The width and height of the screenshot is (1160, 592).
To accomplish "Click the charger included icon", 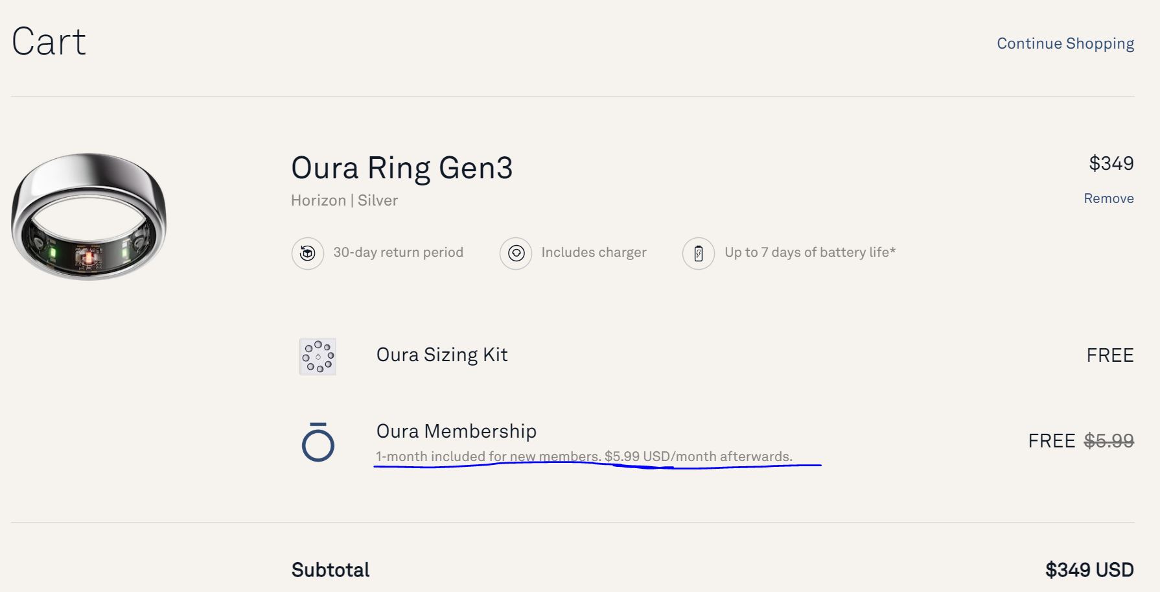I will pyautogui.click(x=516, y=253).
